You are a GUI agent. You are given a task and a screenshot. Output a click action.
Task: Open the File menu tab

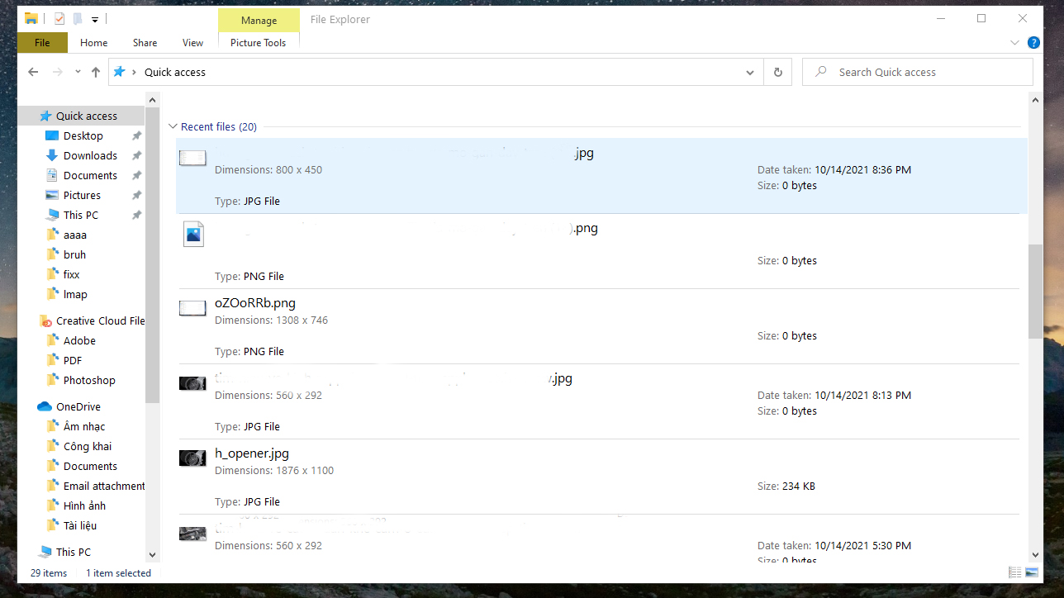42,43
